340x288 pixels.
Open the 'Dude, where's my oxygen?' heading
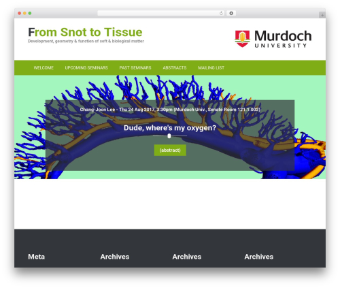[170, 128]
